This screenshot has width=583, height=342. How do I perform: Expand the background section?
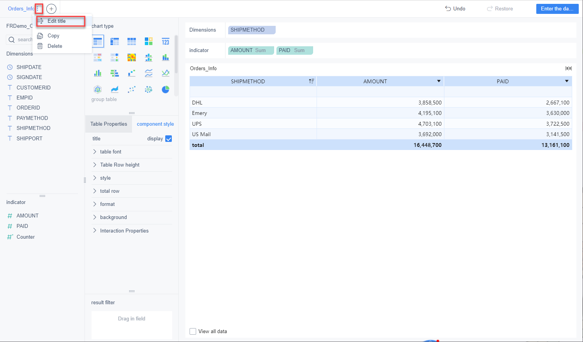(132, 217)
